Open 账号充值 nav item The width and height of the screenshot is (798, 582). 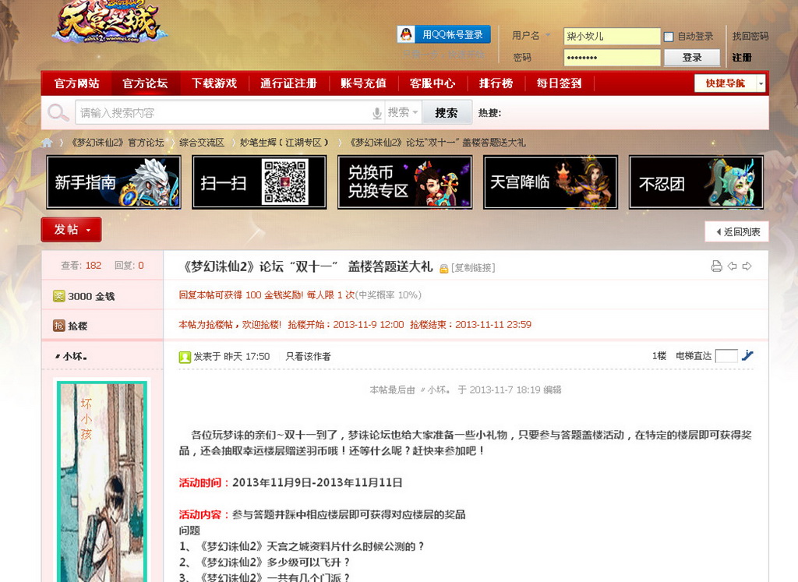[x=363, y=83]
